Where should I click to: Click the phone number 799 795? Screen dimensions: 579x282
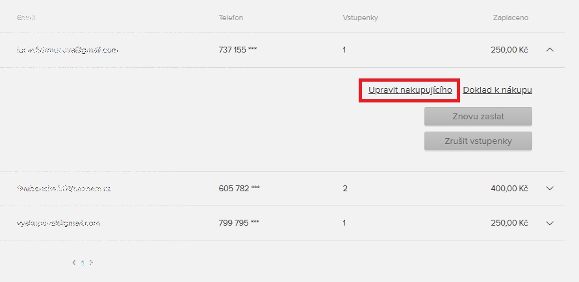coord(238,223)
